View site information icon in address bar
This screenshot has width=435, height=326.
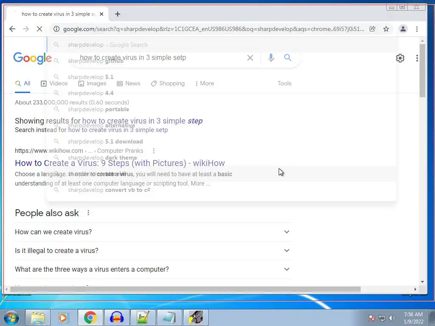tap(56, 29)
